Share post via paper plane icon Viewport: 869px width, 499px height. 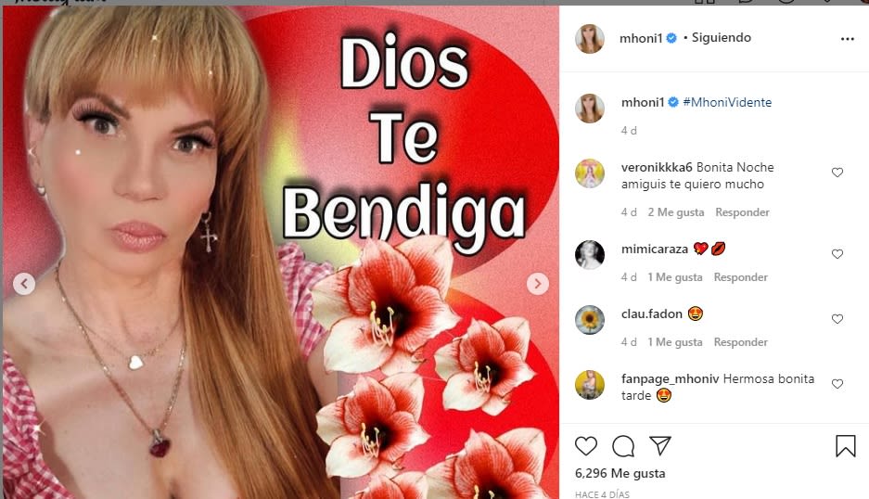pyautogui.click(x=660, y=445)
